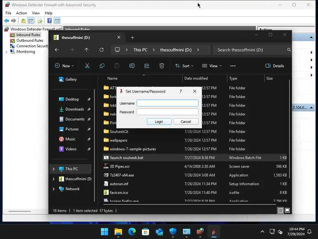The width and height of the screenshot is (318, 239).
Task: Open the Start menu
Action: 104,232
